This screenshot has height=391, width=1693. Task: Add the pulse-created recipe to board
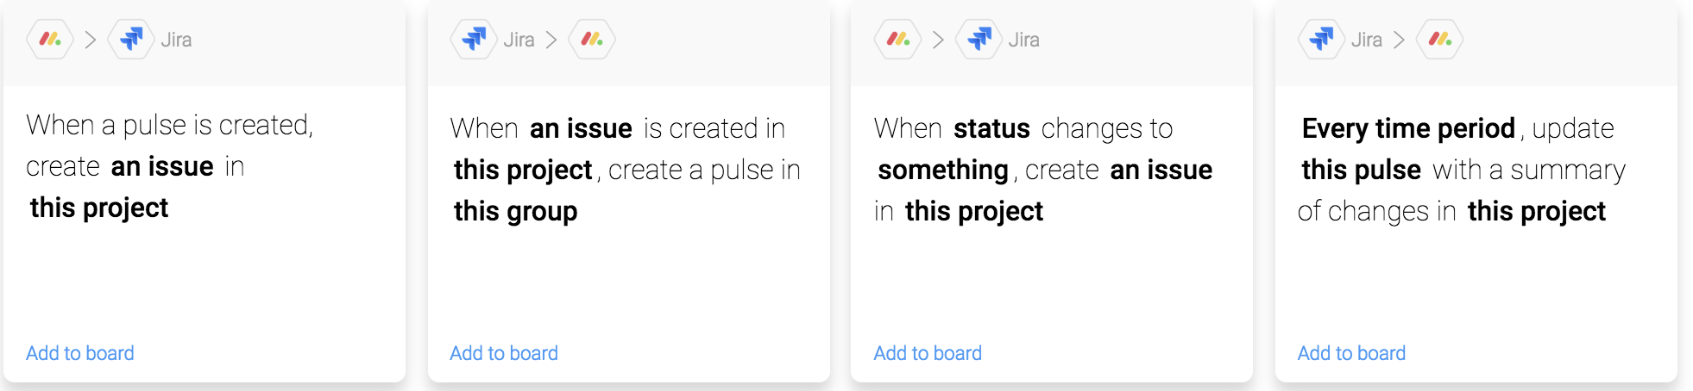click(80, 353)
